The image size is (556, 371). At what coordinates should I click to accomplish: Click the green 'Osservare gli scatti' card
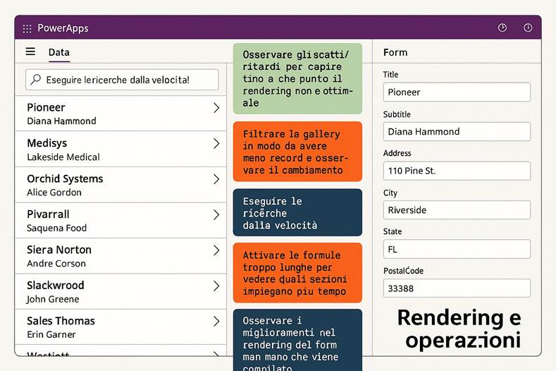click(297, 78)
